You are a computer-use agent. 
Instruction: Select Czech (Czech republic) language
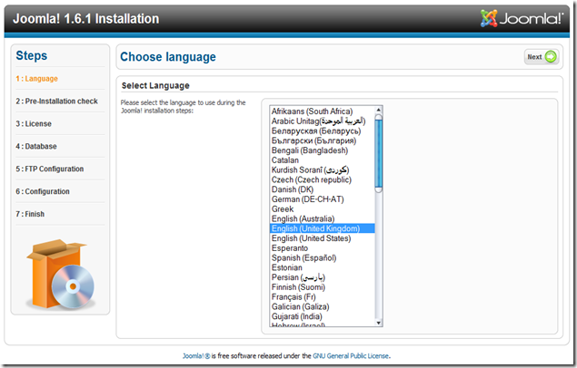(323, 179)
